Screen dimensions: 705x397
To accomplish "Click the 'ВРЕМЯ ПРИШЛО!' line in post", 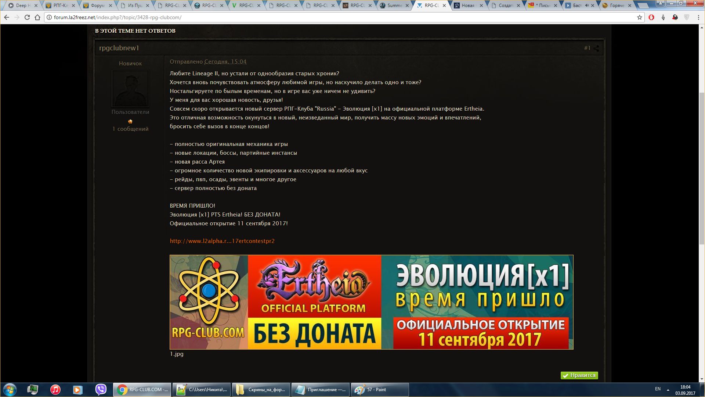I will (192, 206).
